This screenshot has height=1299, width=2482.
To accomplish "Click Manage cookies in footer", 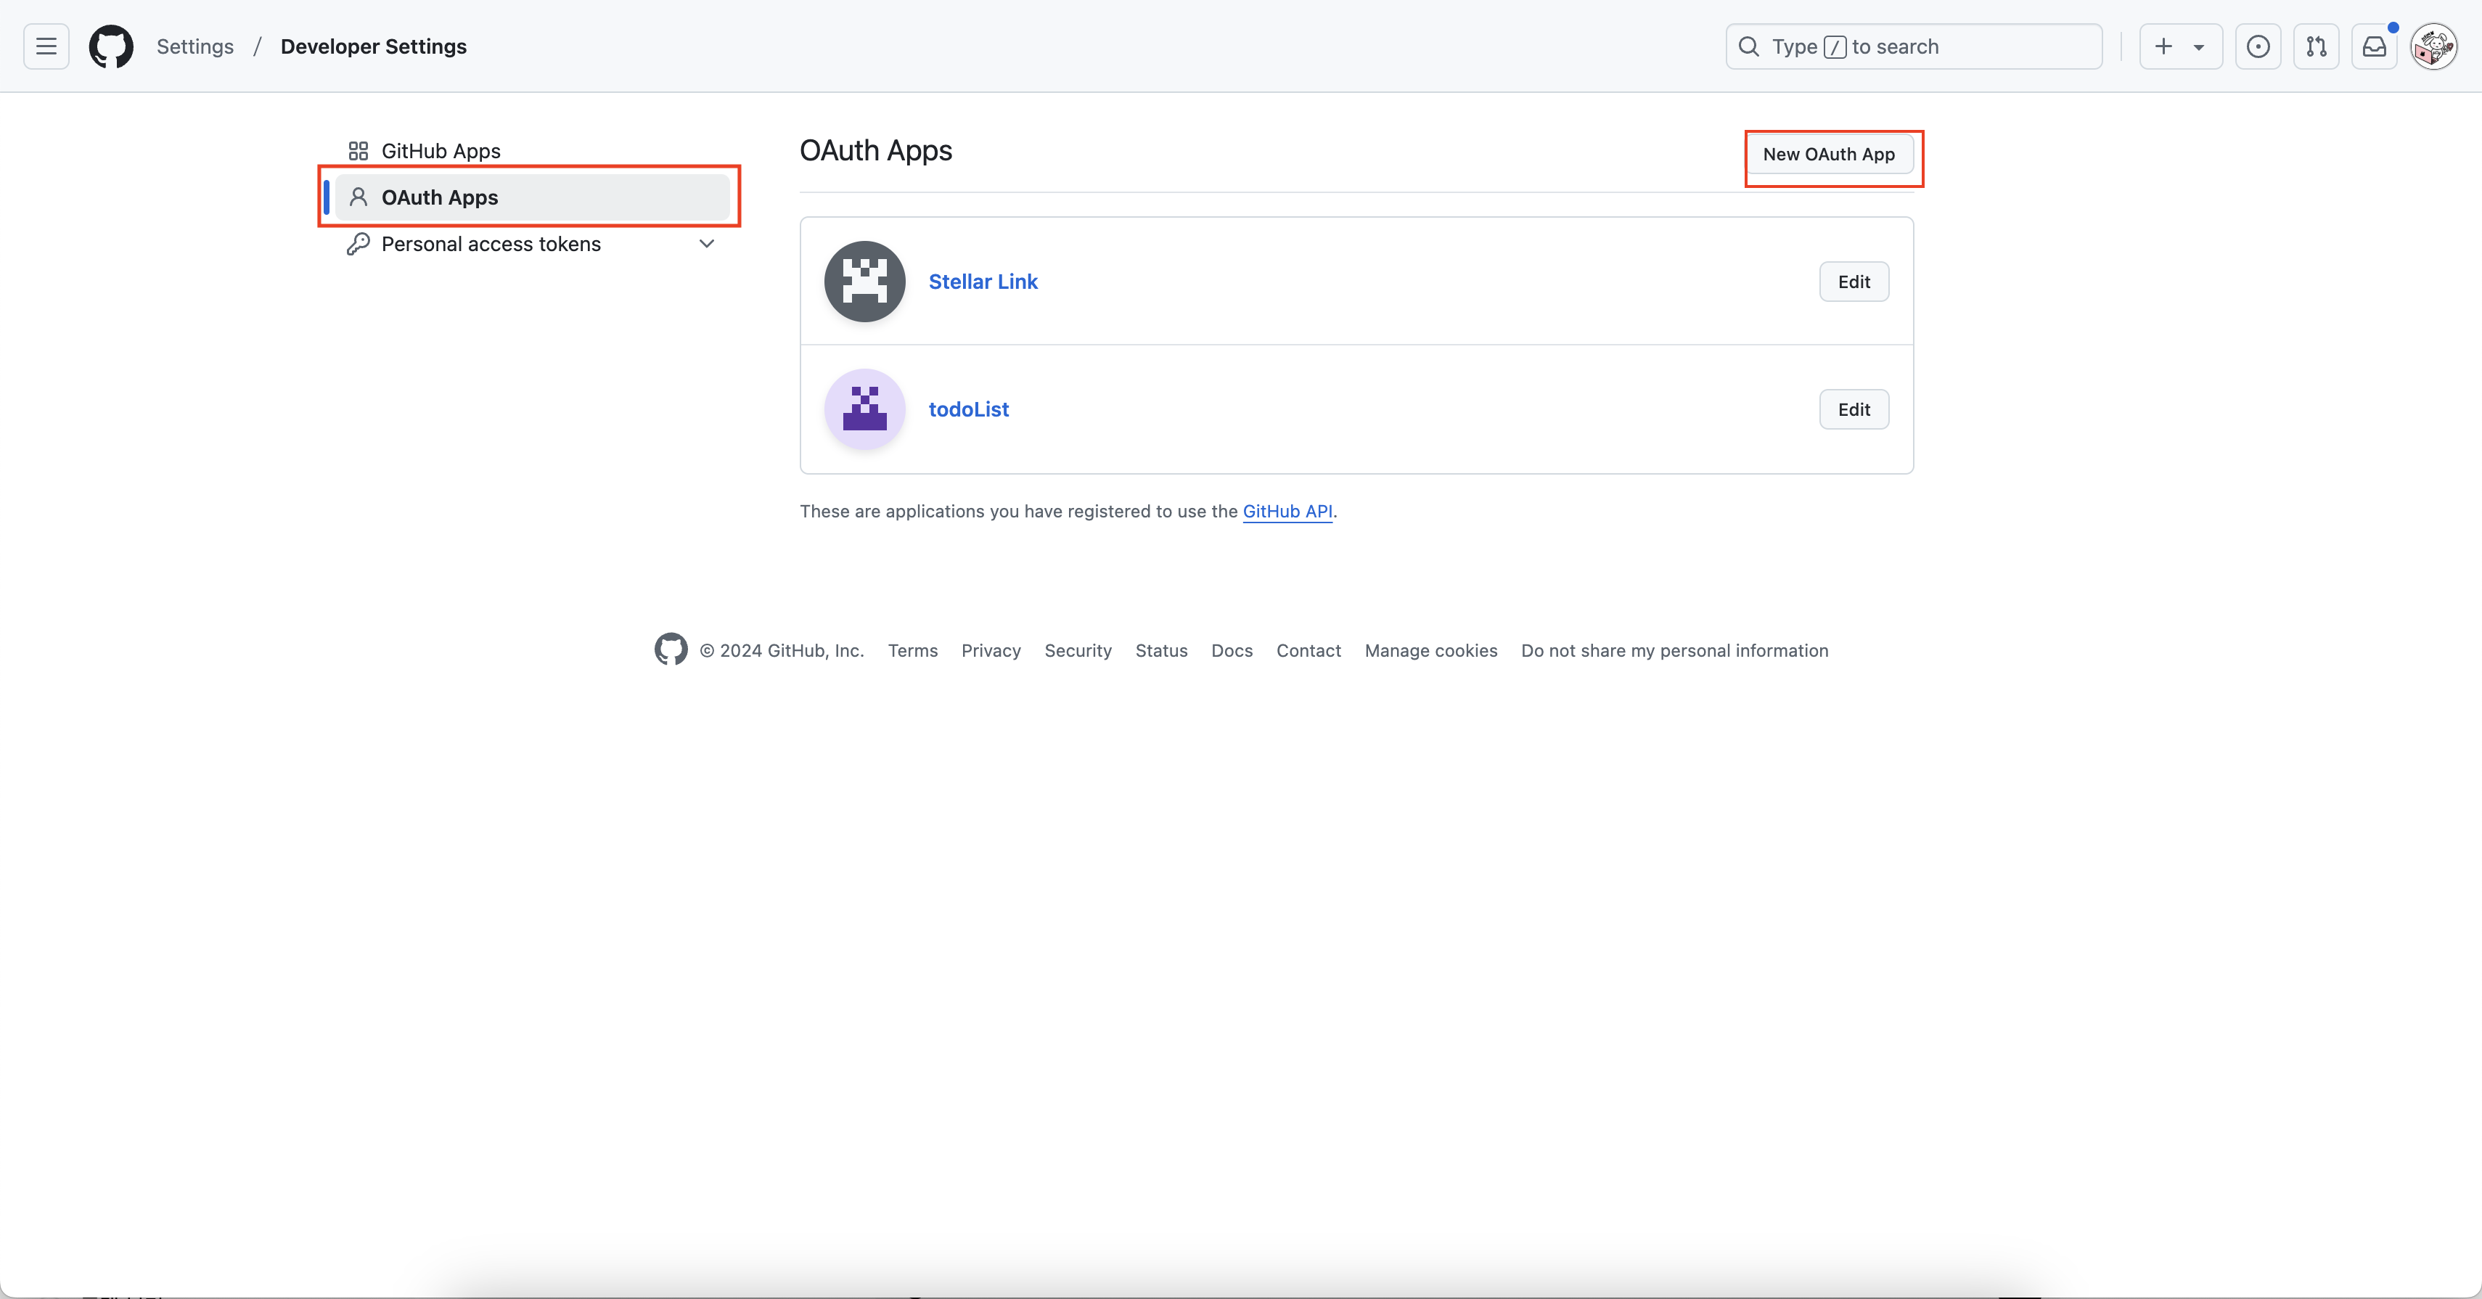I will point(1431,650).
